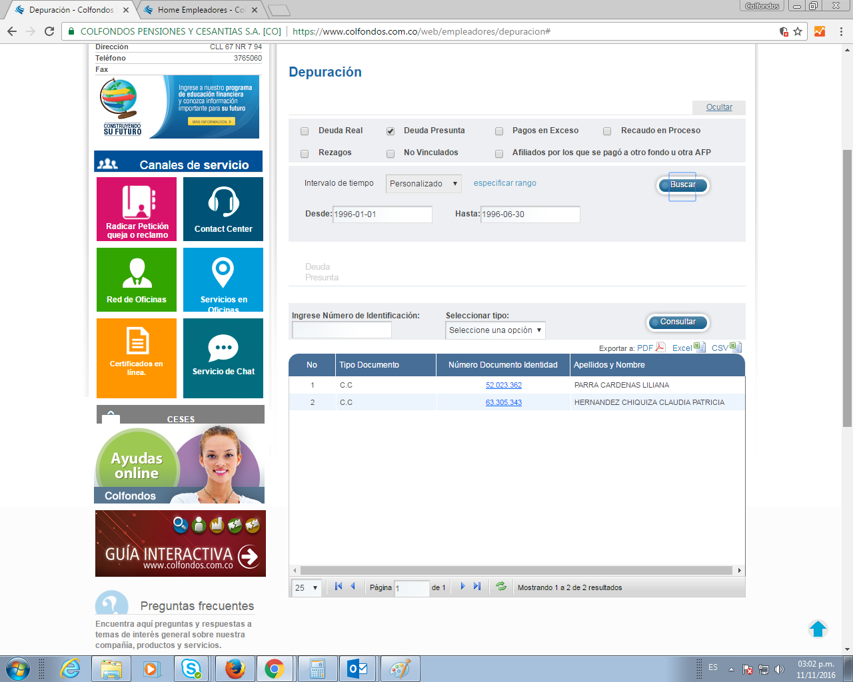Open the Red de Oficinas tile
Viewport: 853px width, 682px height.
click(137, 280)
